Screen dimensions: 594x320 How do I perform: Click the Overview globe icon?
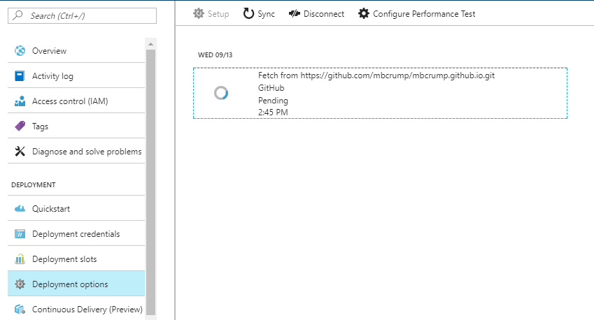click(x=20, y=51)
